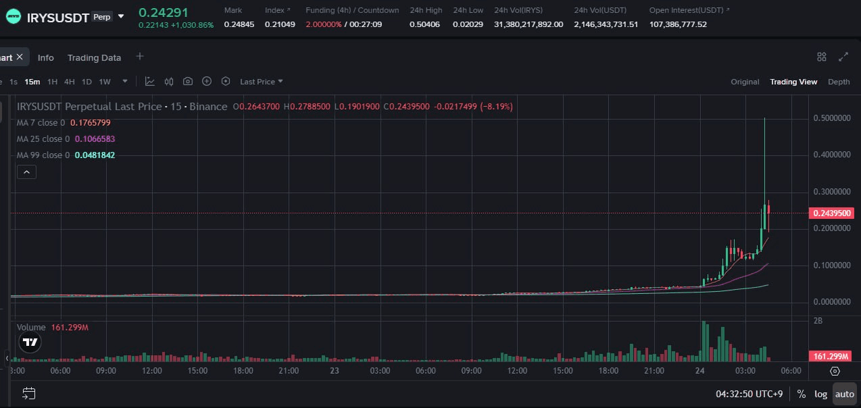Screen dimensions: 861x408
Task: Click the current price tag 0.2439500
Action: tap(831, 213)
